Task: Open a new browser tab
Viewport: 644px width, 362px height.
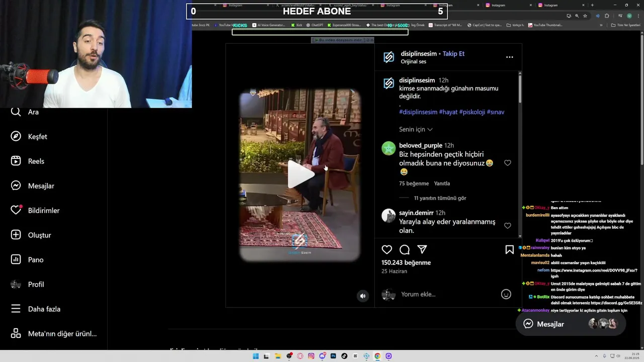Action: 592,5
